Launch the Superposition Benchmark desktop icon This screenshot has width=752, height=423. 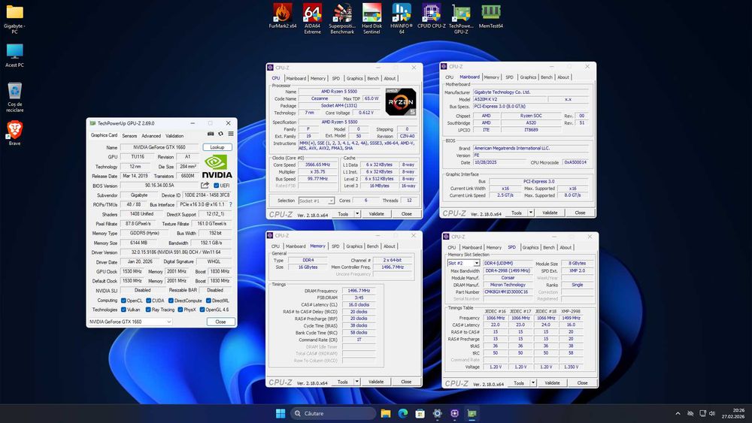[x=342, y=18]
